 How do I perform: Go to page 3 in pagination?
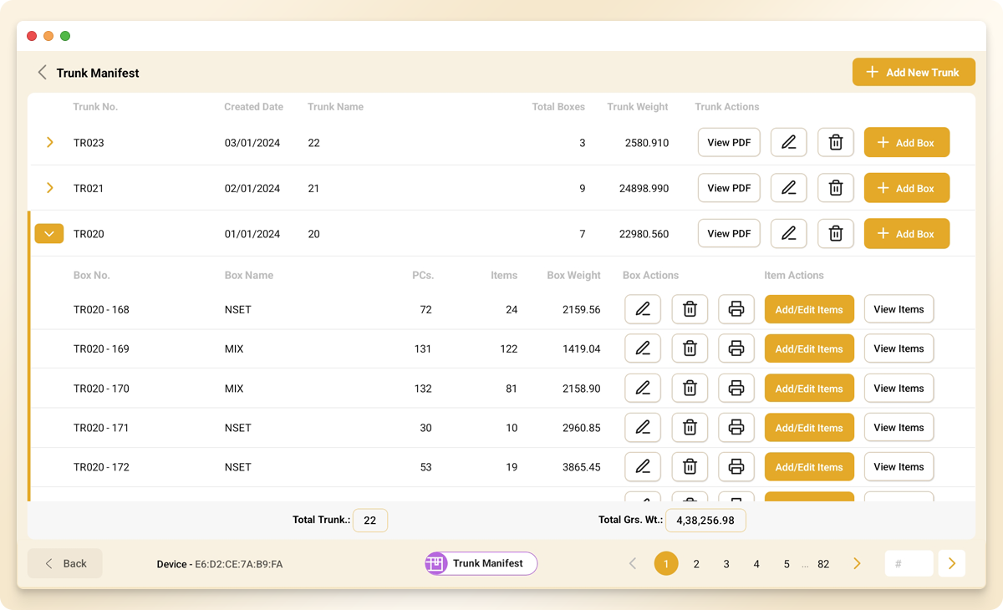726,564
